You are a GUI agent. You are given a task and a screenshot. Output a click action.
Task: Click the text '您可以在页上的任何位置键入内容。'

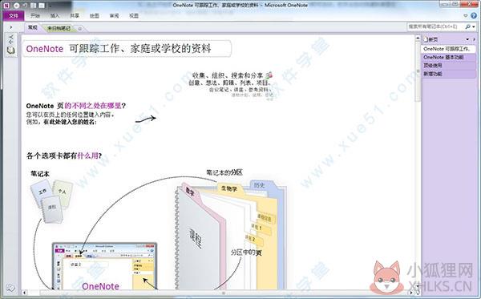coord(71,115)
